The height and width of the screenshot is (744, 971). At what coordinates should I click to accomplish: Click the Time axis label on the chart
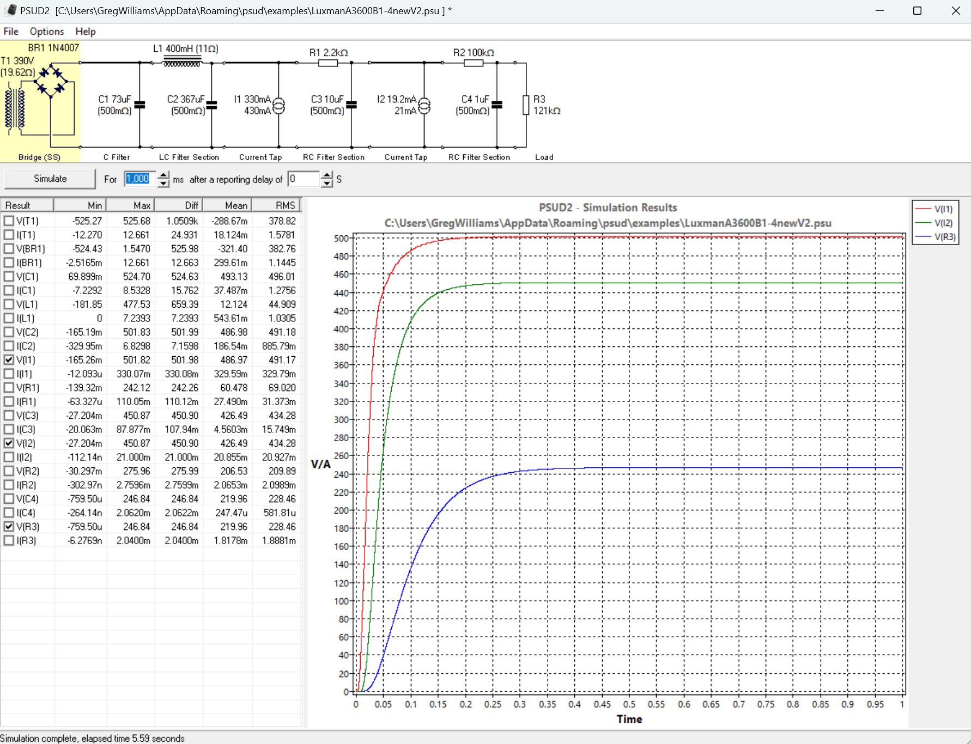click(629, 719)
